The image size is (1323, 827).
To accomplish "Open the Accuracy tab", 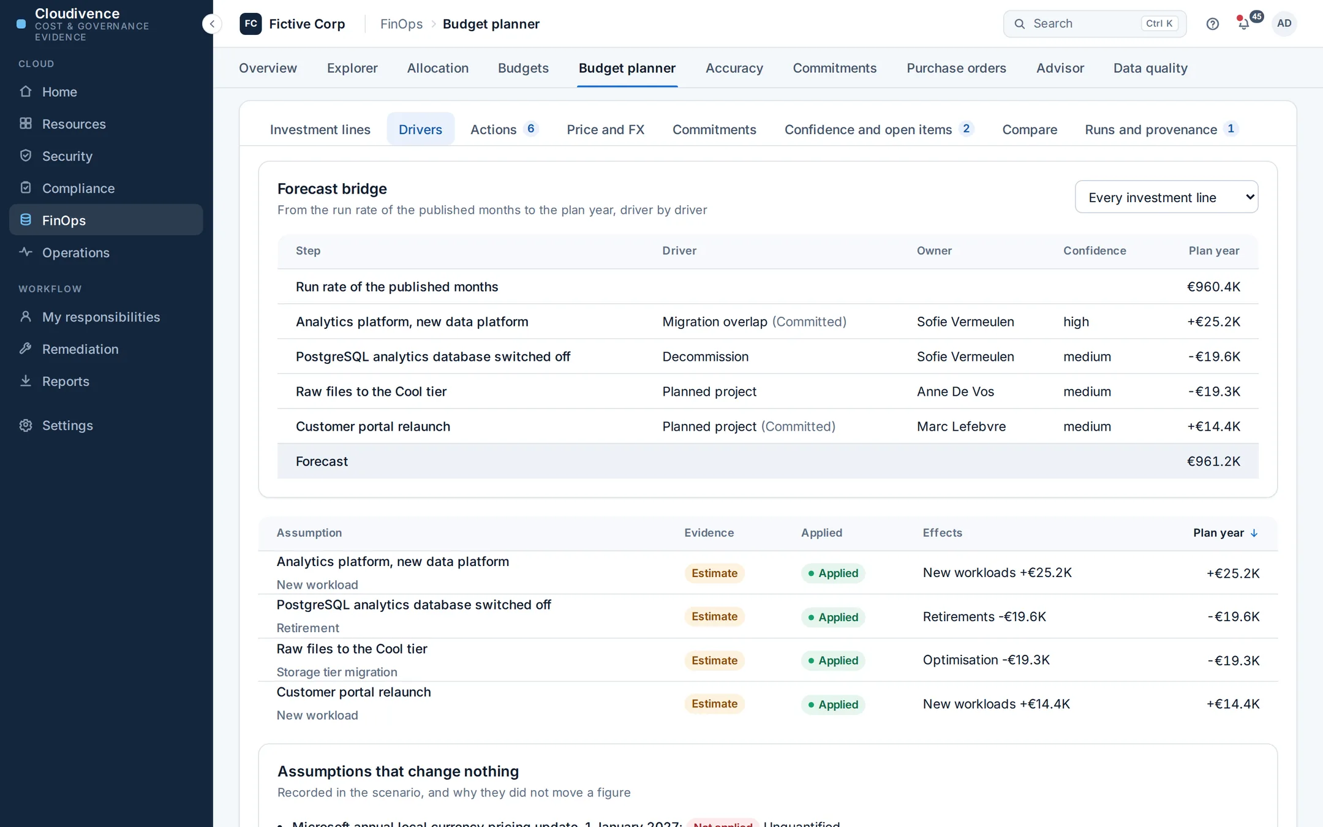I will coord(734,68).
